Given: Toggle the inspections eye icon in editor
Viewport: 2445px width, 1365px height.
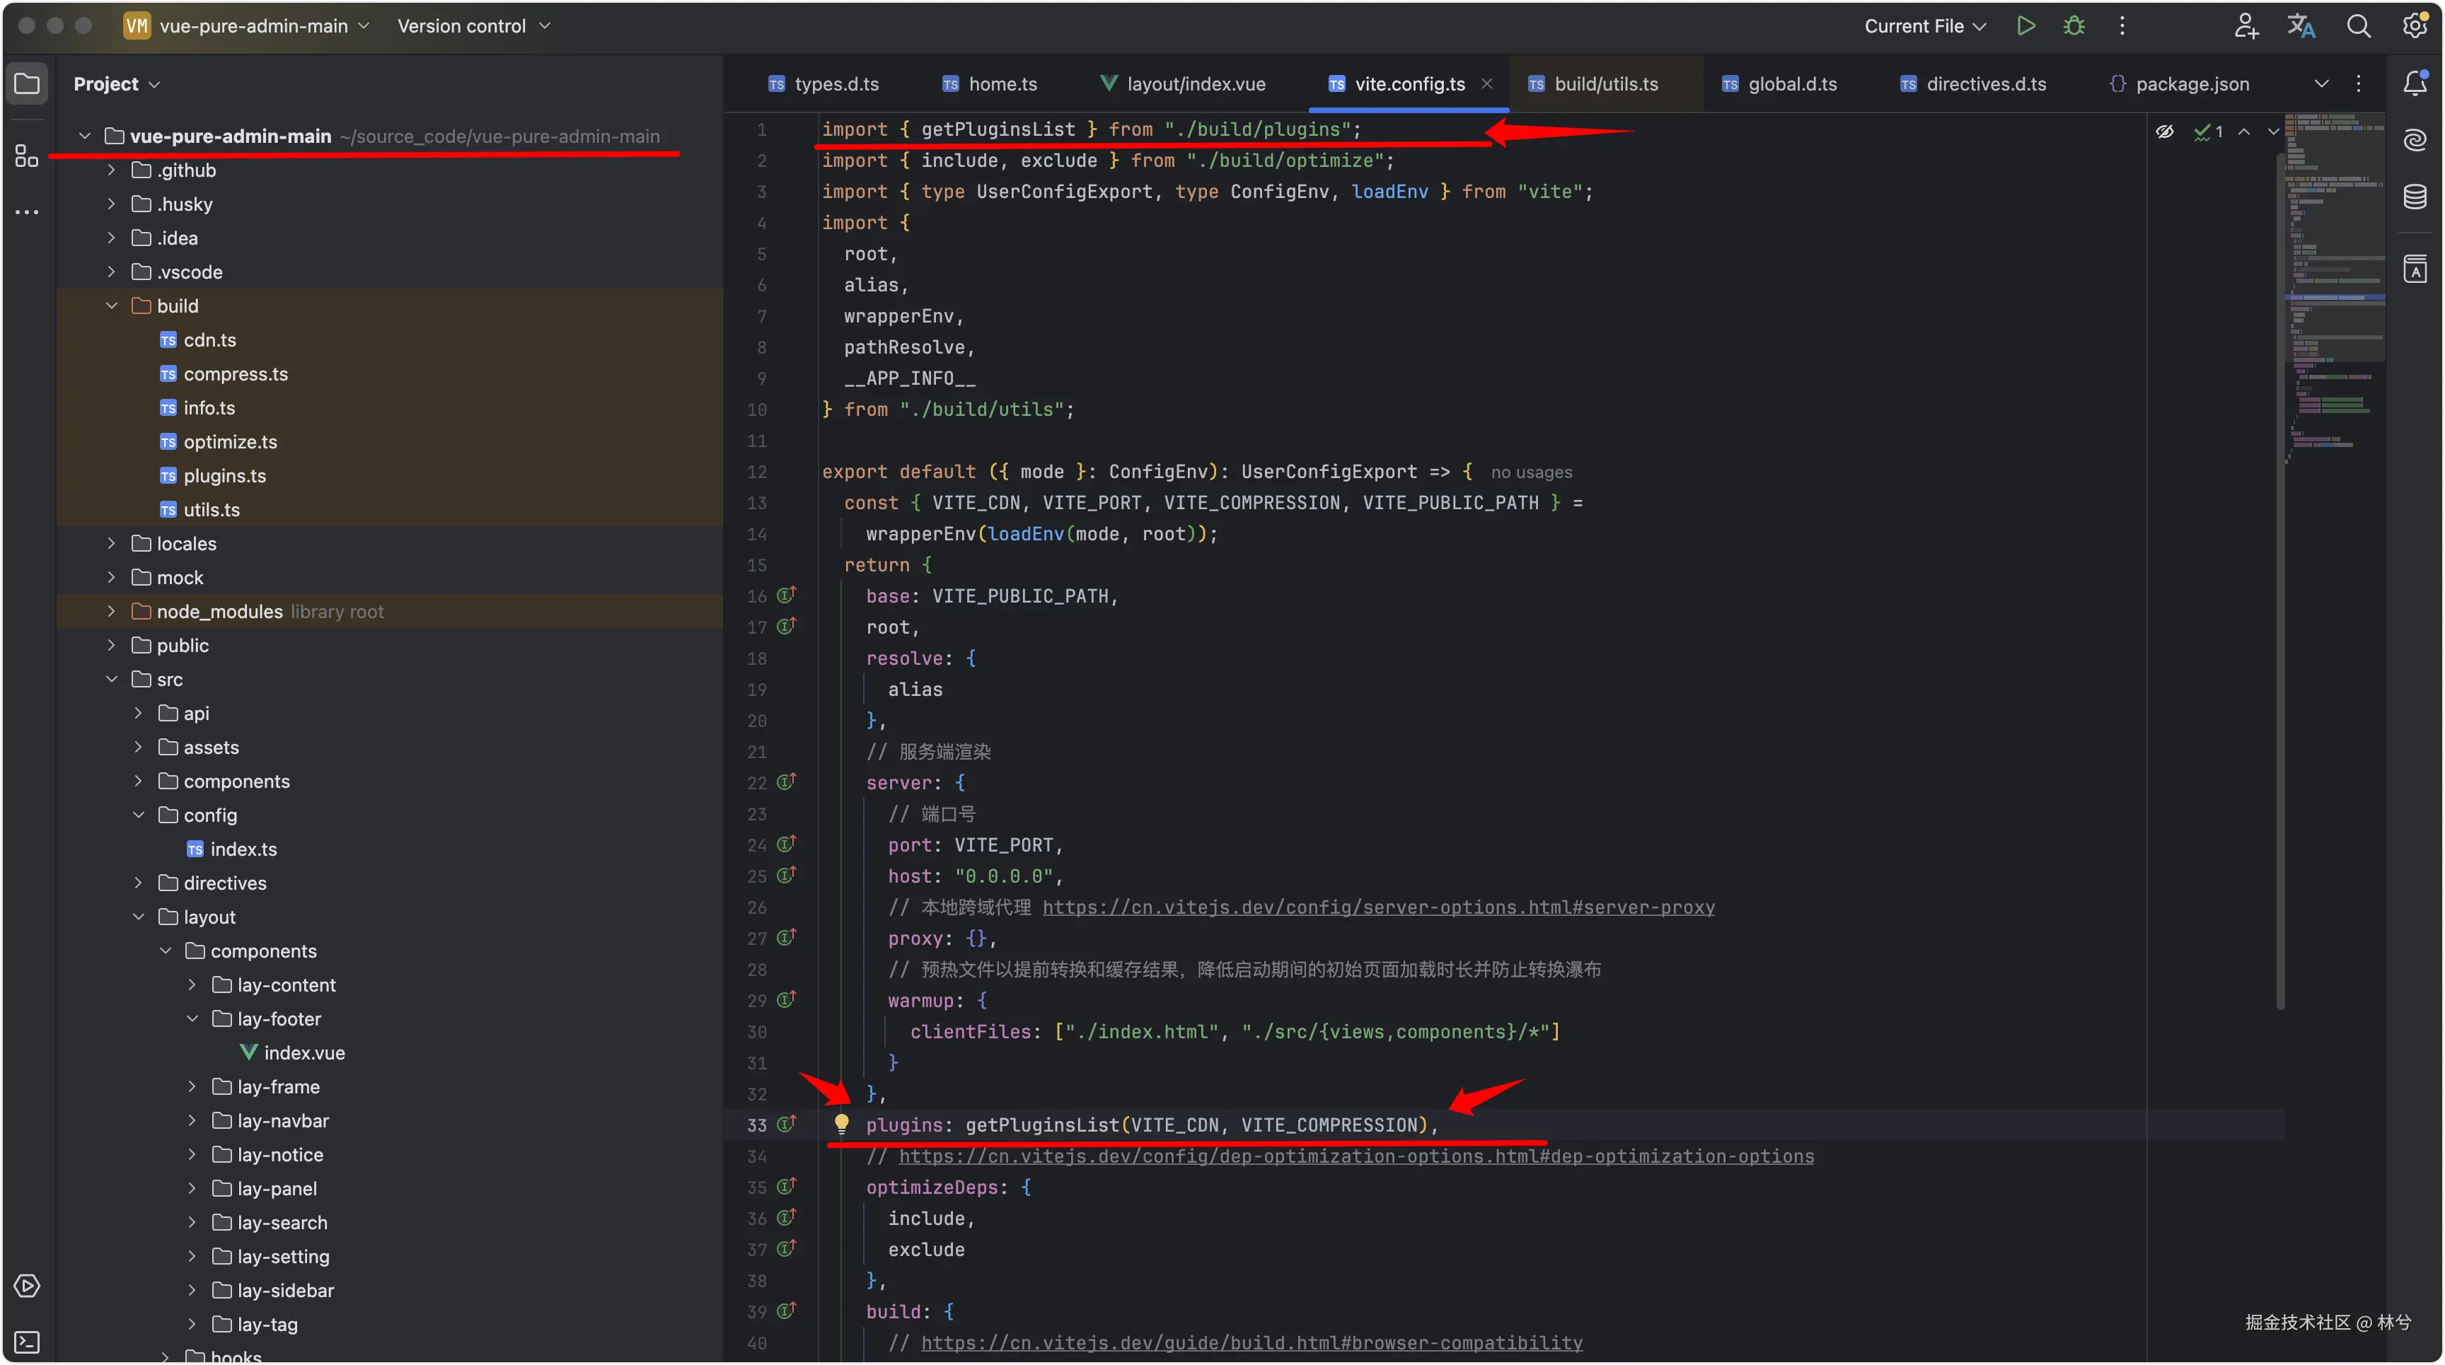Looking at the screenshot, I should tap(2165, 132).
